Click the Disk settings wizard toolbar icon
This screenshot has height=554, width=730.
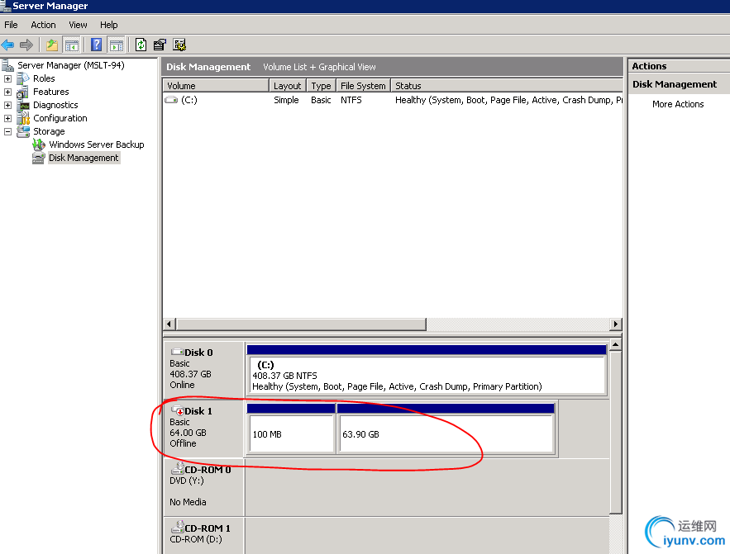point(179,45)
